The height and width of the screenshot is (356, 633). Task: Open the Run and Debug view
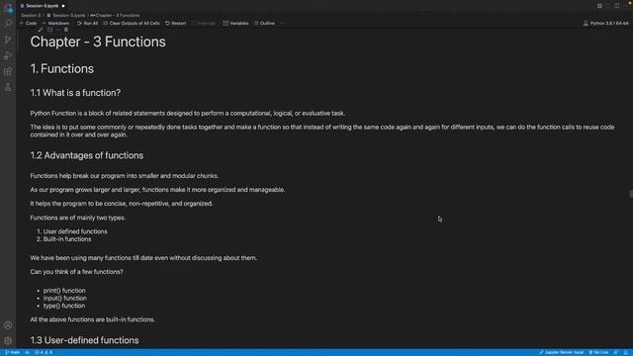click(x=8, y=55)
